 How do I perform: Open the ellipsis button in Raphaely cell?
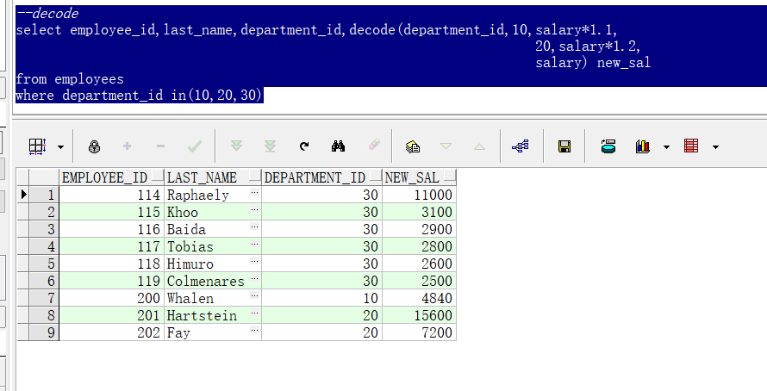click(x=254, y=192)
